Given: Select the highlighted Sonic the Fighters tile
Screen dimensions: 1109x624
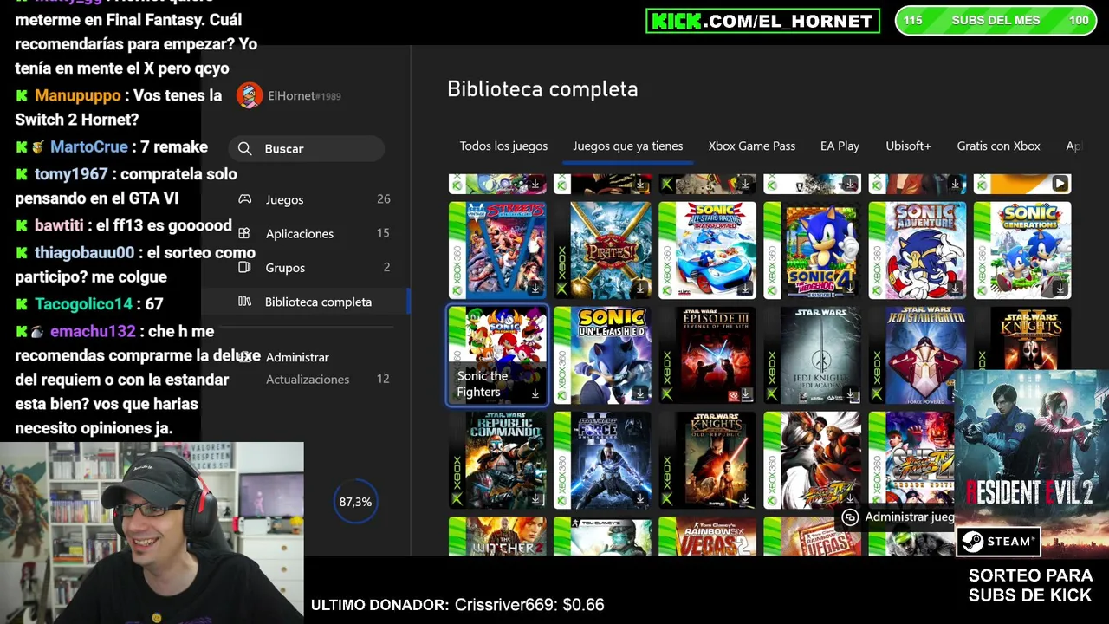Looking at the screenshot, I should click(x=497, y=355).
